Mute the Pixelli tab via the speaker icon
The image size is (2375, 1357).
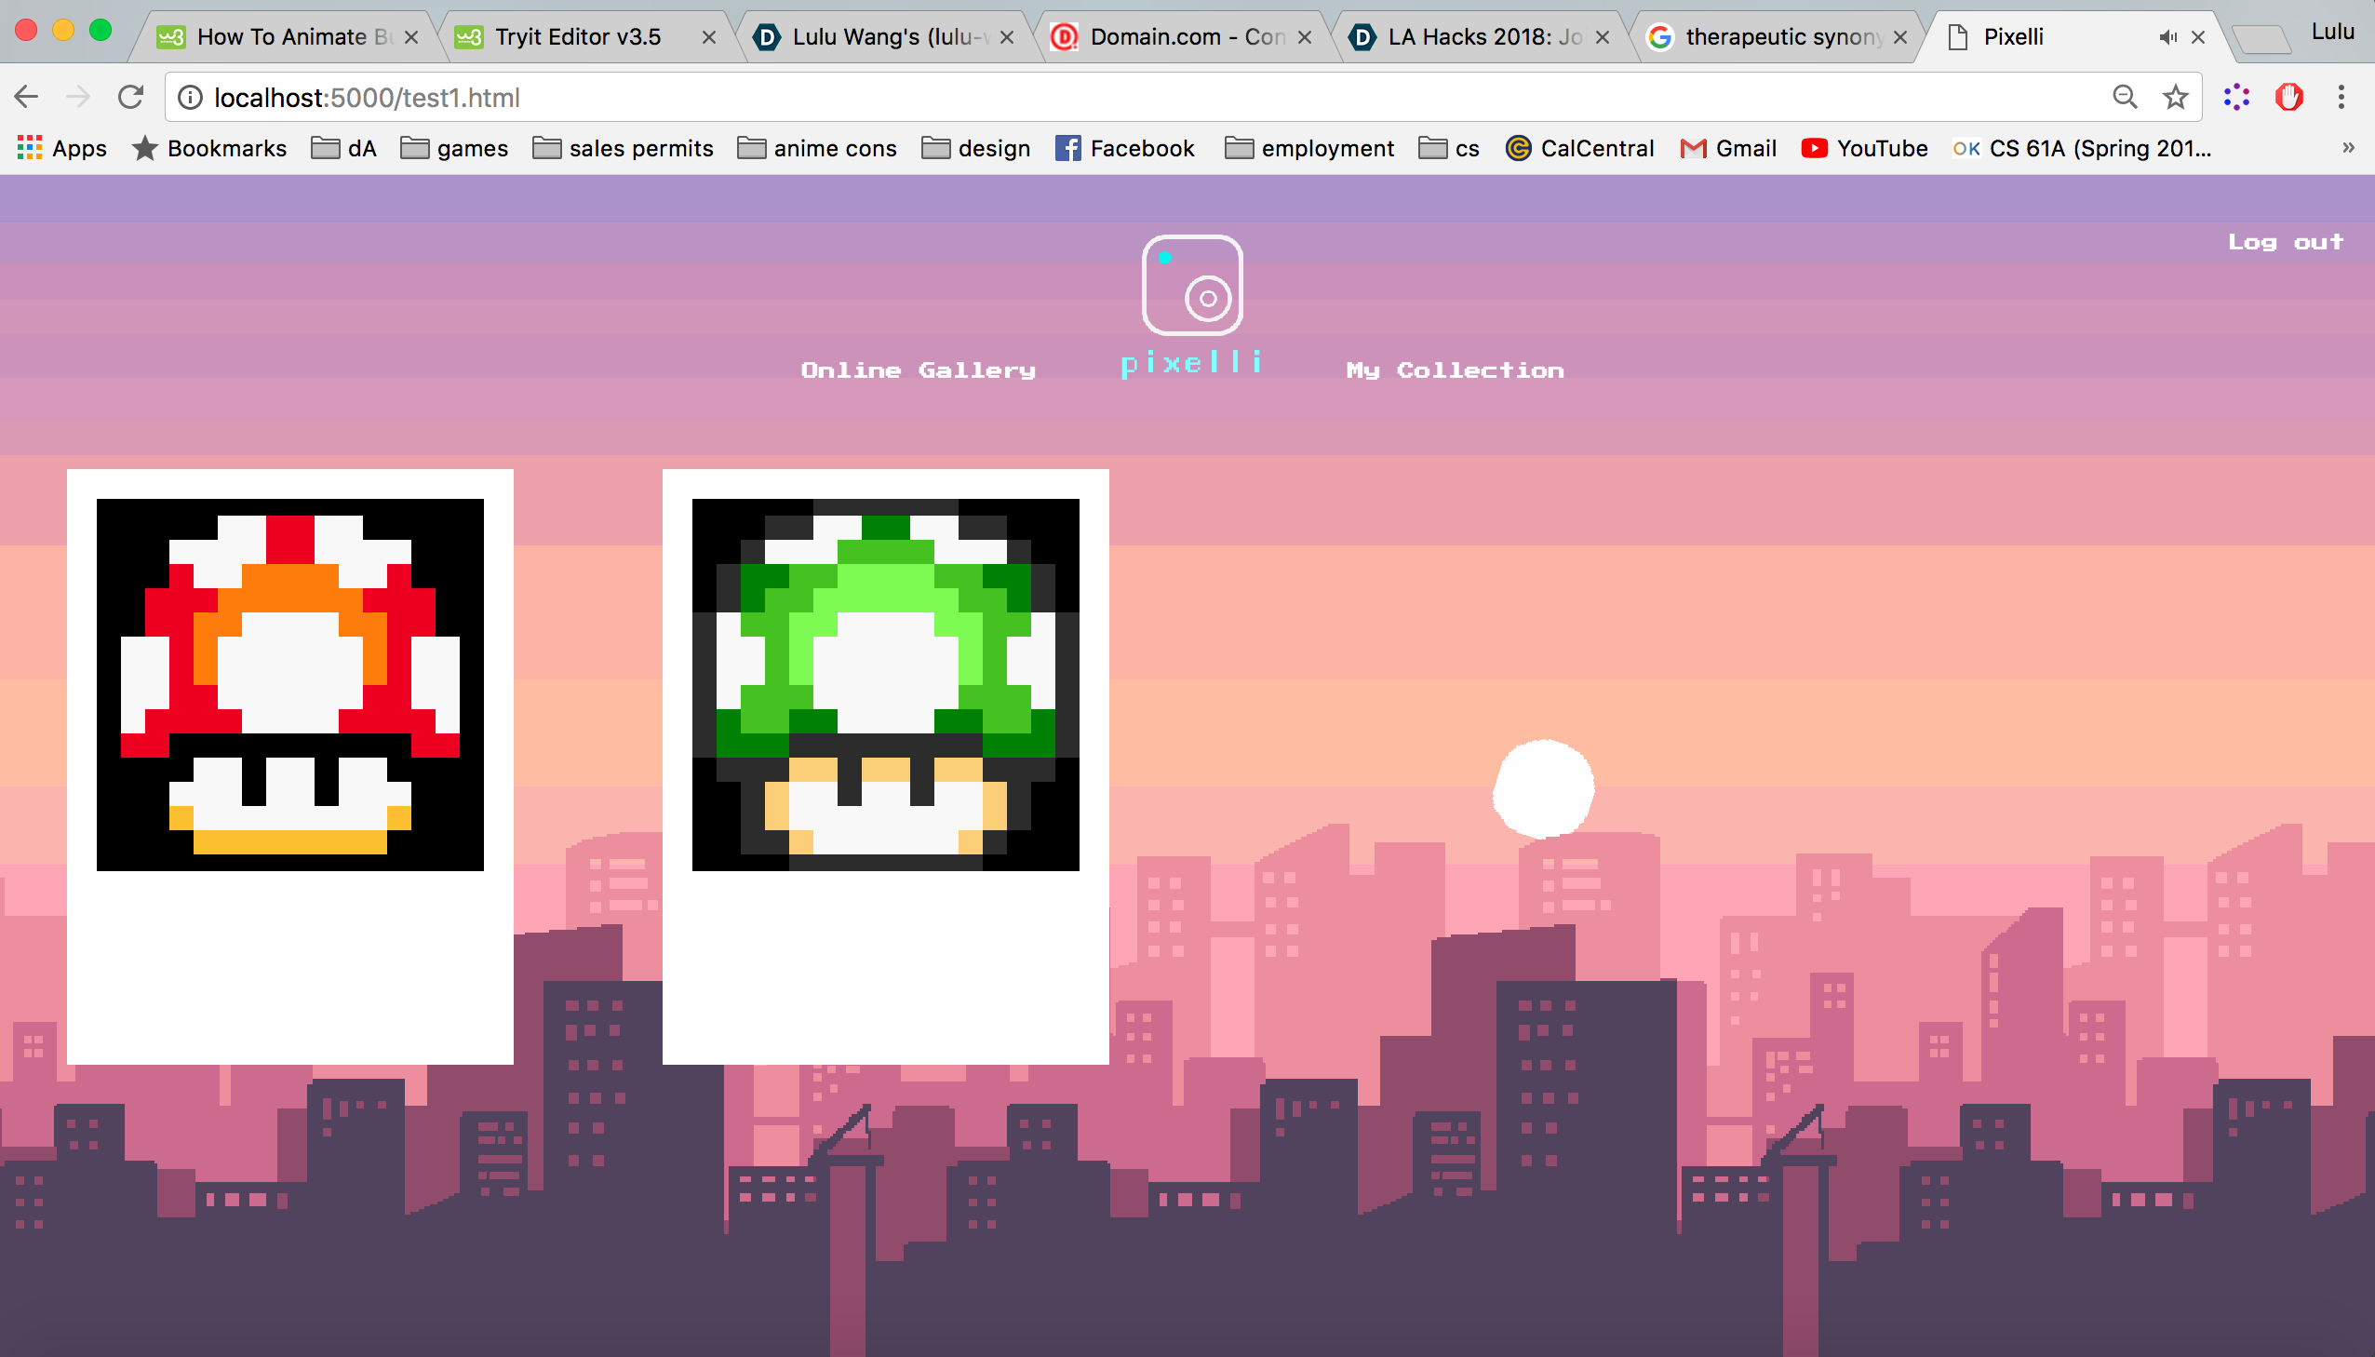(2167, 37)
